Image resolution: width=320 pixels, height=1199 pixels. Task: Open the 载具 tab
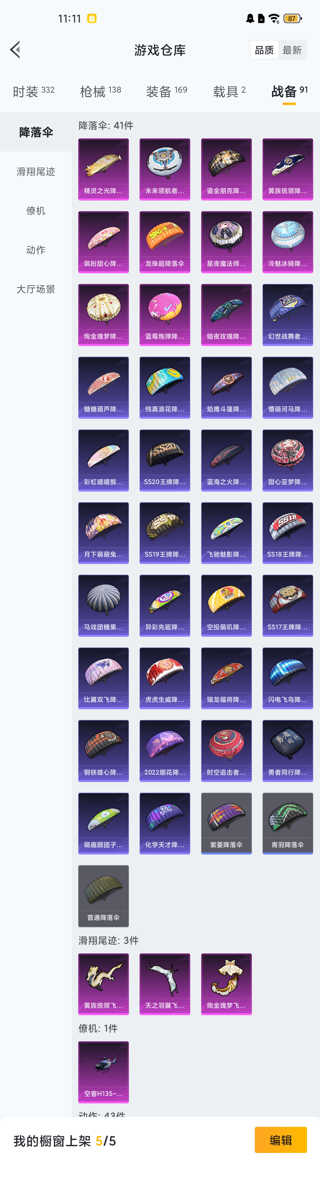(x=229, y=92)
